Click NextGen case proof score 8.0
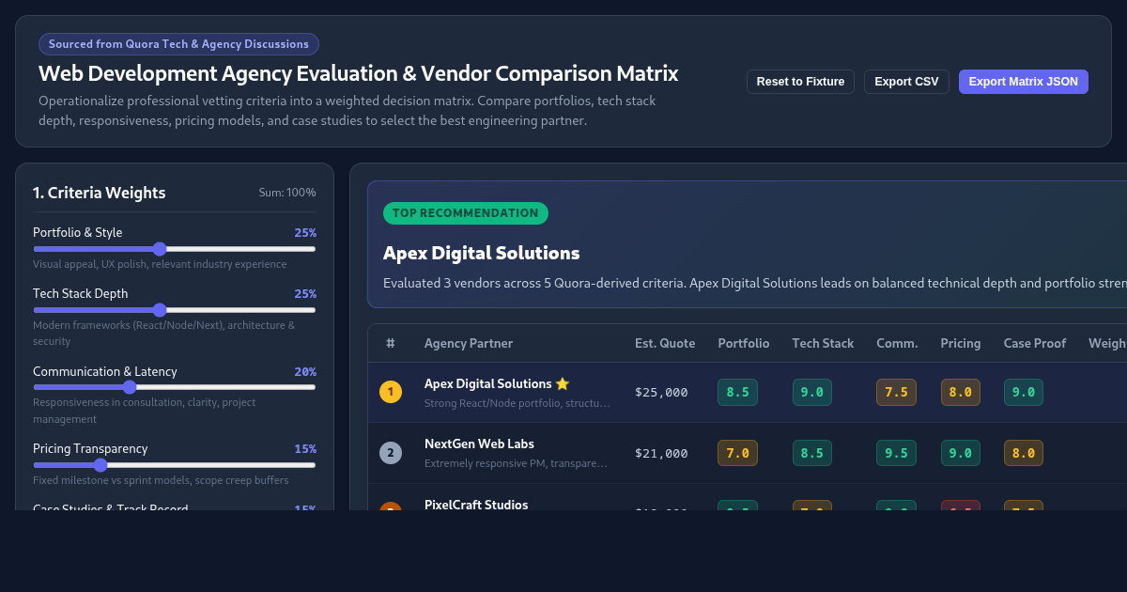The width and height of the screenshot is (1127, 592). pyautogui.click(x=1024, y=453)
